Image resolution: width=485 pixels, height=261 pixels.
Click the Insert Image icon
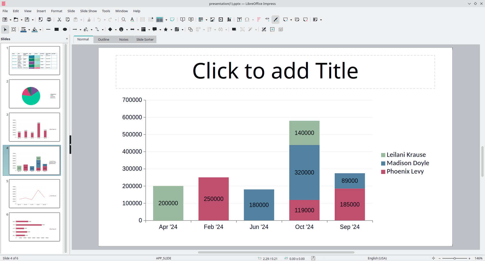click(212, 20)
